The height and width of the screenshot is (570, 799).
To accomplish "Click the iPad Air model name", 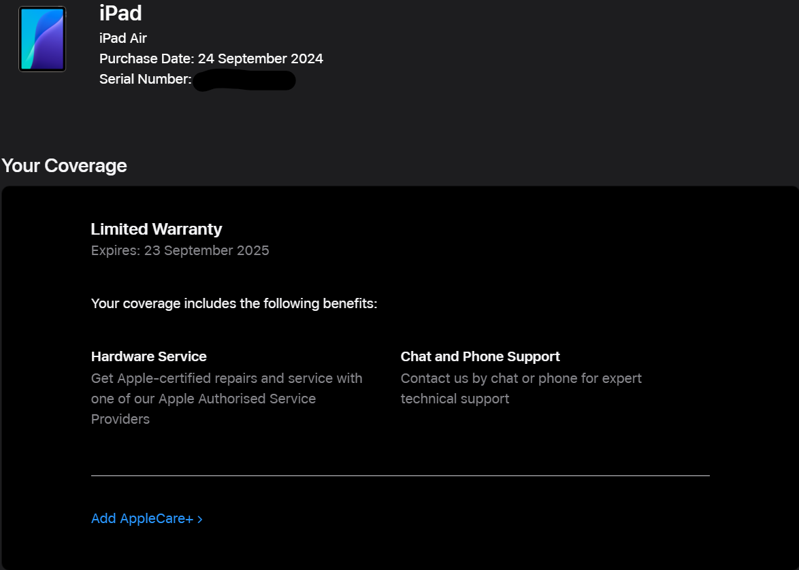I will [123, 38].
